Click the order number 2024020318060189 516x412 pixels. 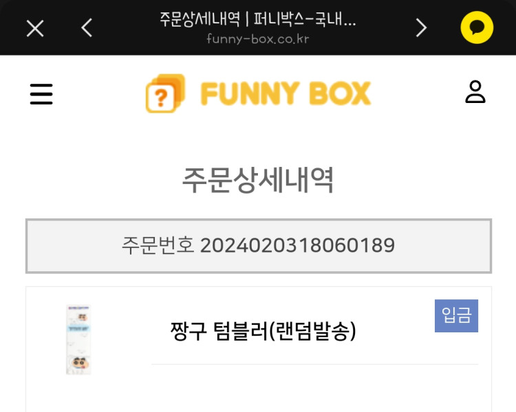click(x=297, y=245)
